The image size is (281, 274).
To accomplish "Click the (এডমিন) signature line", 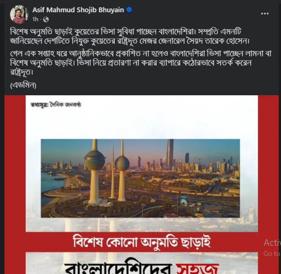I will pyautogui.click(x=23, y=85).
